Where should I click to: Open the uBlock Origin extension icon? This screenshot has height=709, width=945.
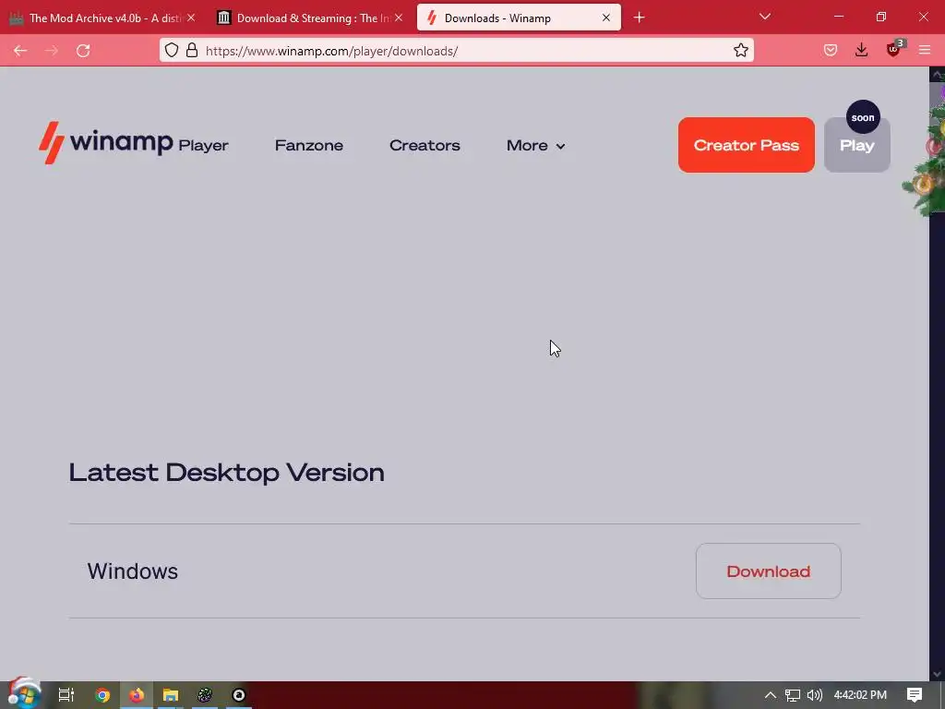[x=894, y=50]
